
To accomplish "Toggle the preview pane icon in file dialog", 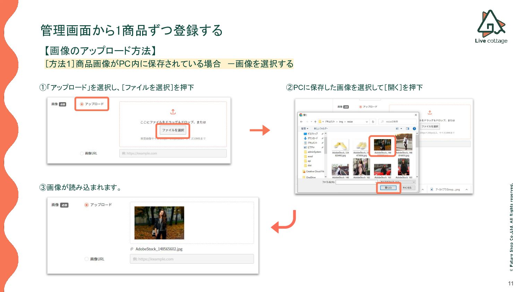I will coord(407,128).
